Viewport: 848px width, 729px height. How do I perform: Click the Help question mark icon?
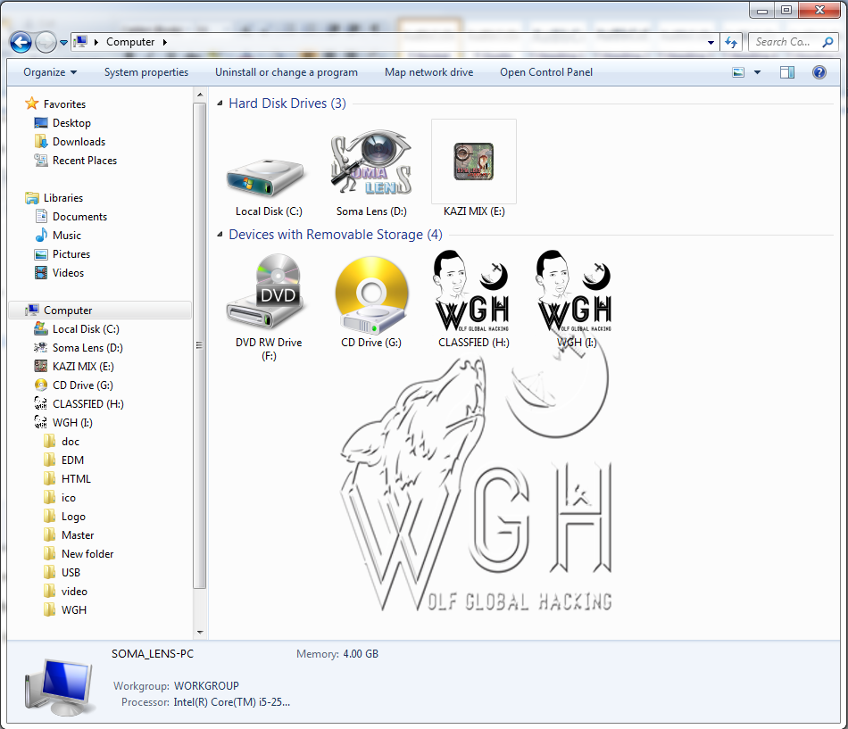click(x=819, y=72)
